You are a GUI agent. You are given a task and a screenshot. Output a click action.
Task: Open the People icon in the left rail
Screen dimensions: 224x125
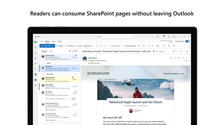tap(36, 53)
